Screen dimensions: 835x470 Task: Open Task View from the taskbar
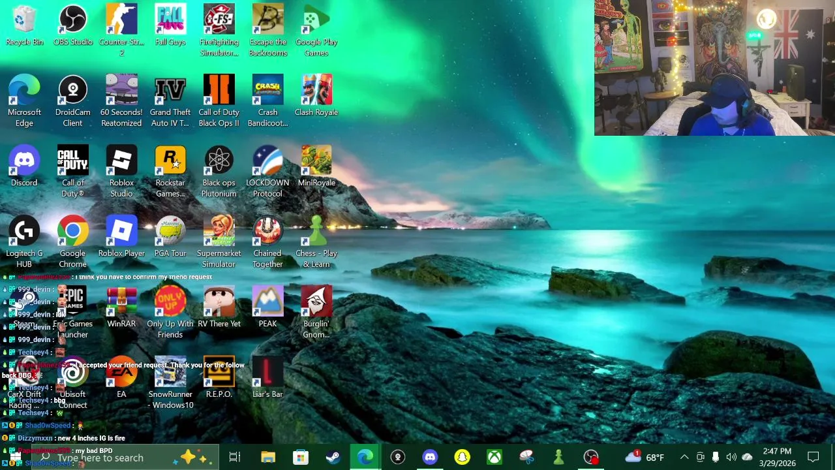coord(235,458)
